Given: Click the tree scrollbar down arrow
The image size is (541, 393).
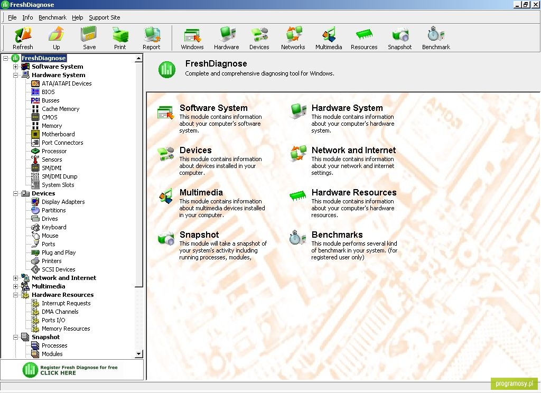Looking at the screenshot, I should tap(139, 354).
